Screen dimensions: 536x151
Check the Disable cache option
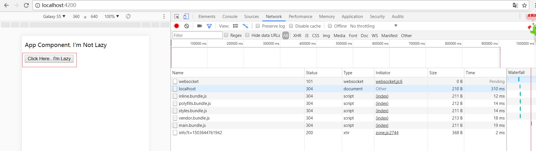click(291, 26)
